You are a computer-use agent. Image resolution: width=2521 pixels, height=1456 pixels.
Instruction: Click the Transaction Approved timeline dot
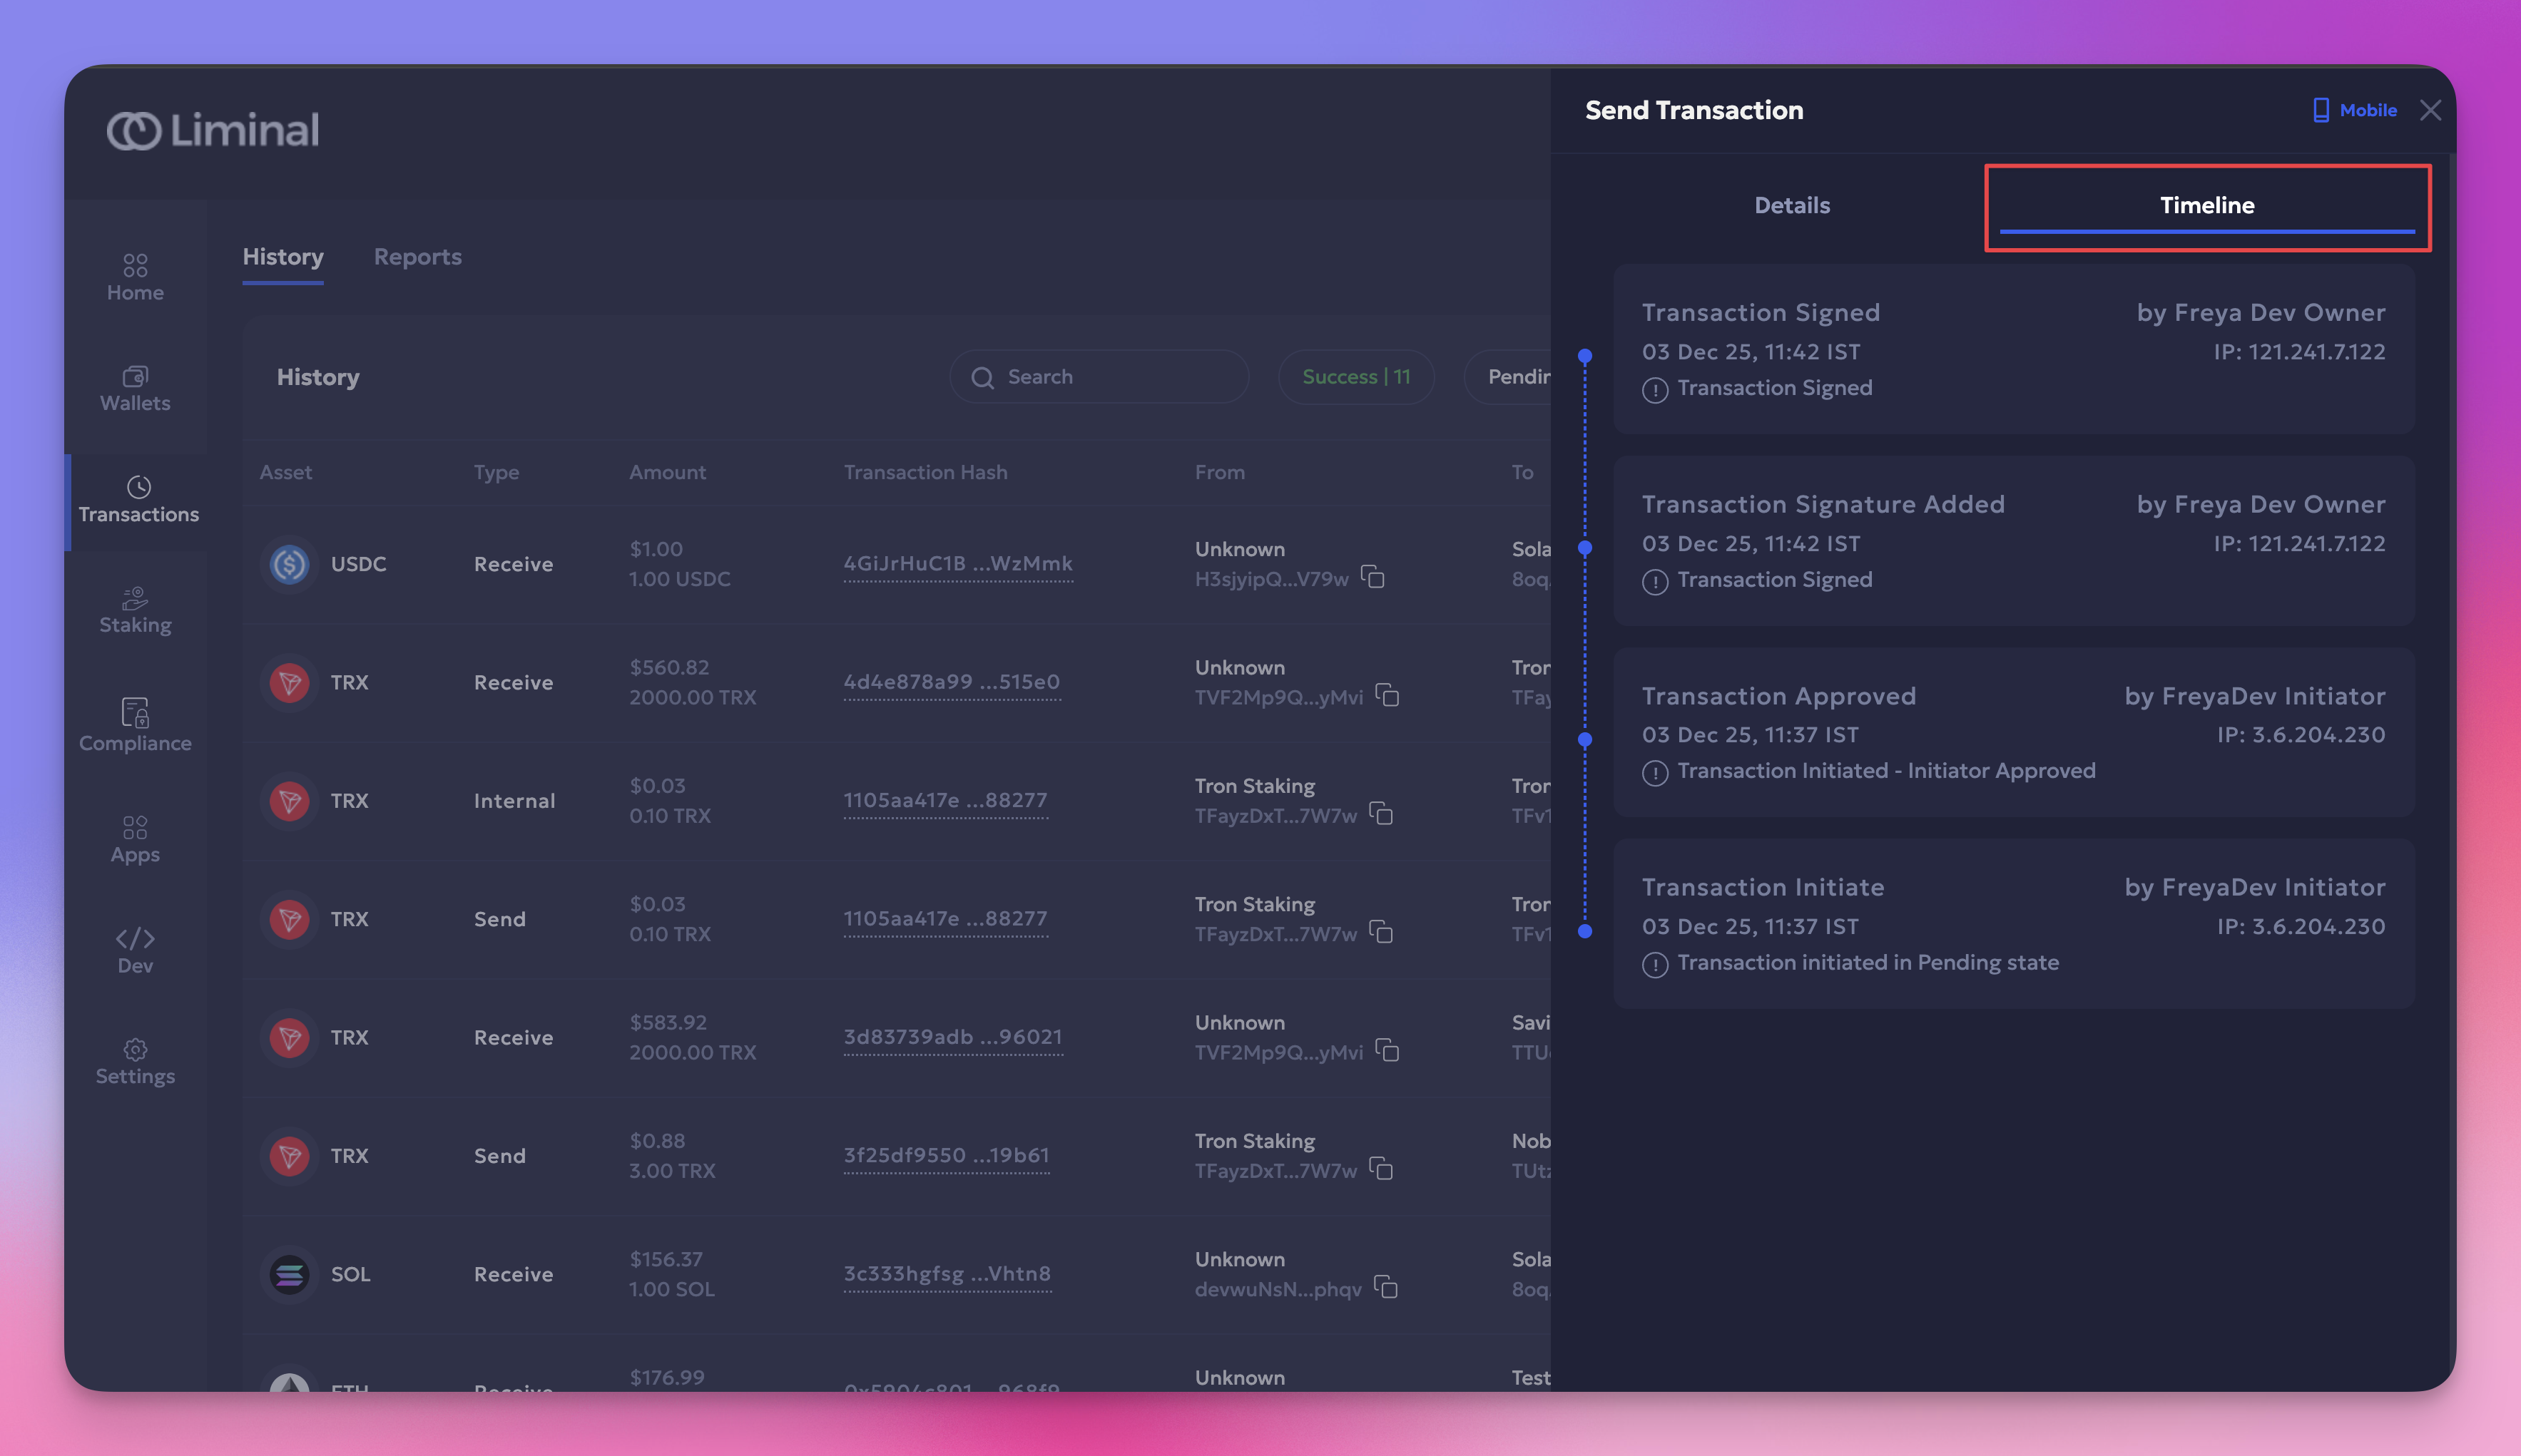click(1584, 740)
